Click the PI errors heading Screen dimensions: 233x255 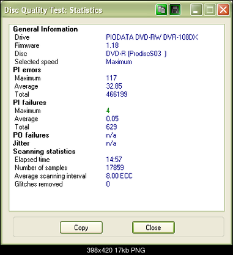coord(27,70)
